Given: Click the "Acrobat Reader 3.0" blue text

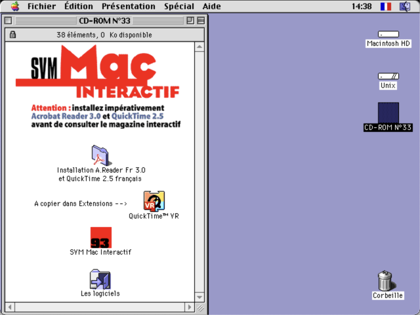Looking at the screenshot, I should point(66,116).
